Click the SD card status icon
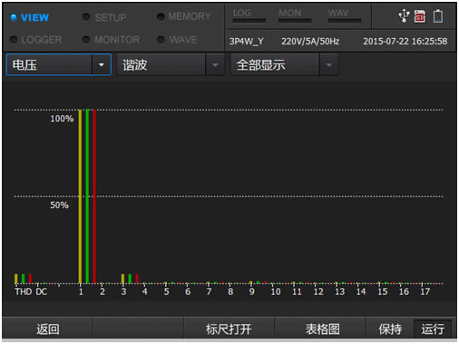The height and width of the screenshot is (344, 459). pyautogui.click(x=420, y=16)
